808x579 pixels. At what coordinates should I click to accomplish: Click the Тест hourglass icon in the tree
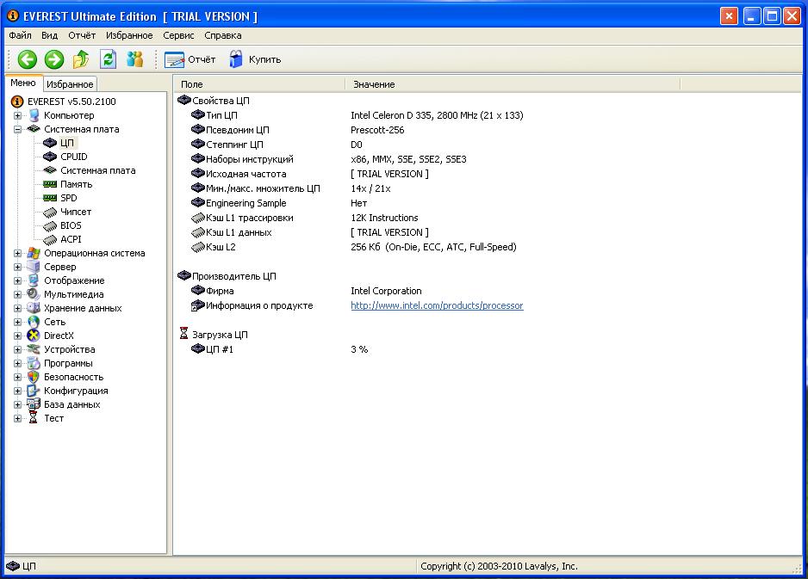click(34, 418)
